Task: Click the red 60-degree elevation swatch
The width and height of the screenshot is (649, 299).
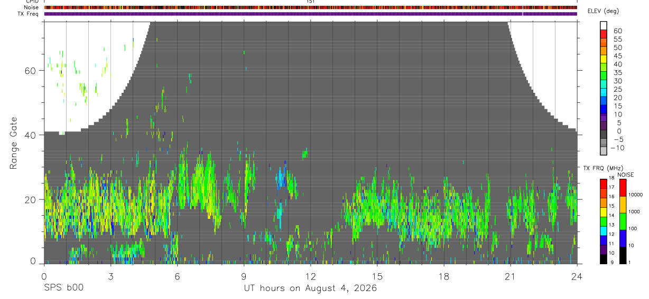Action: pos(604,35)
